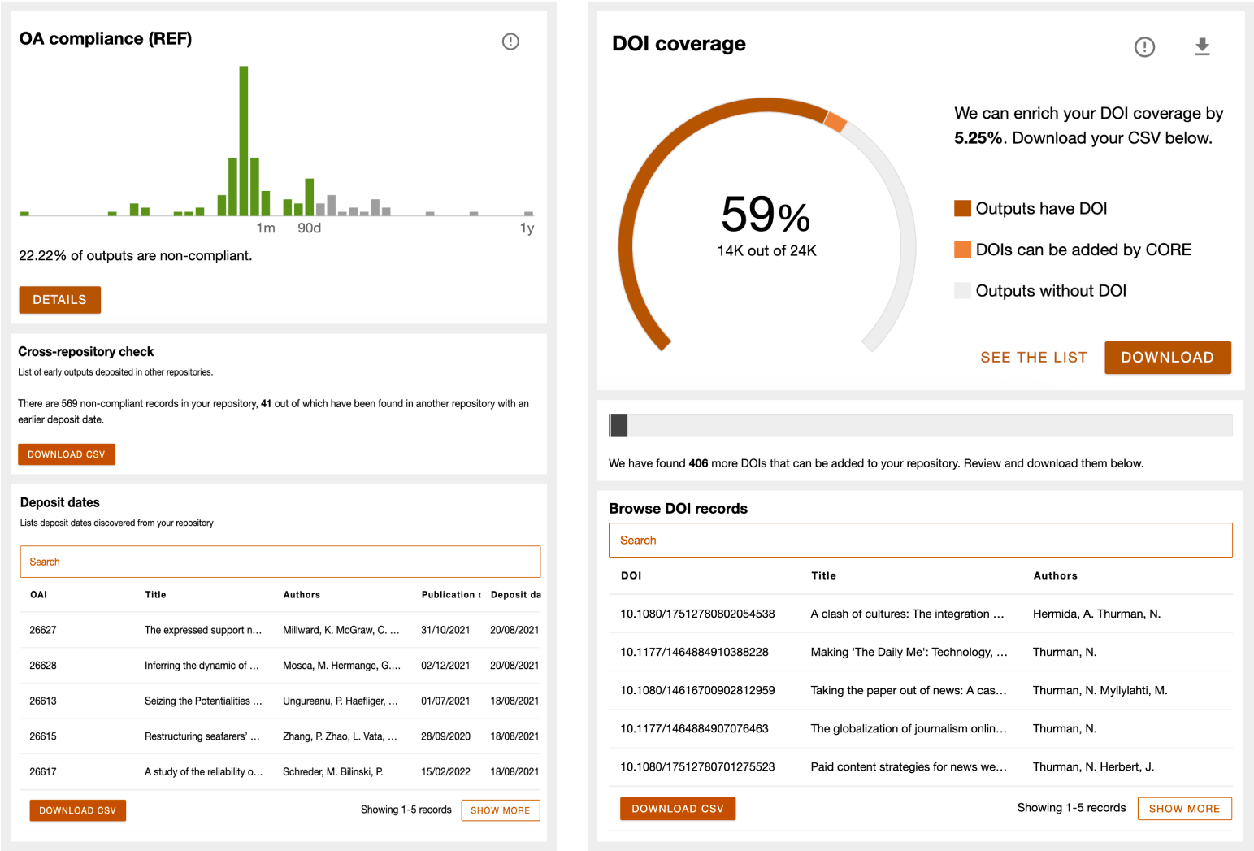Screen dimensions: 1254x851
Task: Open info icon in DOI coverage card
Action: pos(1144,47)
